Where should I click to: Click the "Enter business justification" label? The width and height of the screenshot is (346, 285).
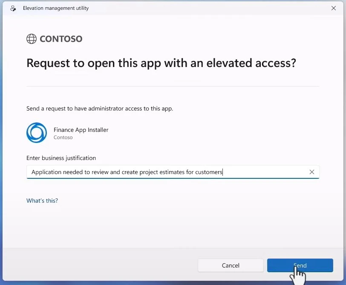pos(61,158)
